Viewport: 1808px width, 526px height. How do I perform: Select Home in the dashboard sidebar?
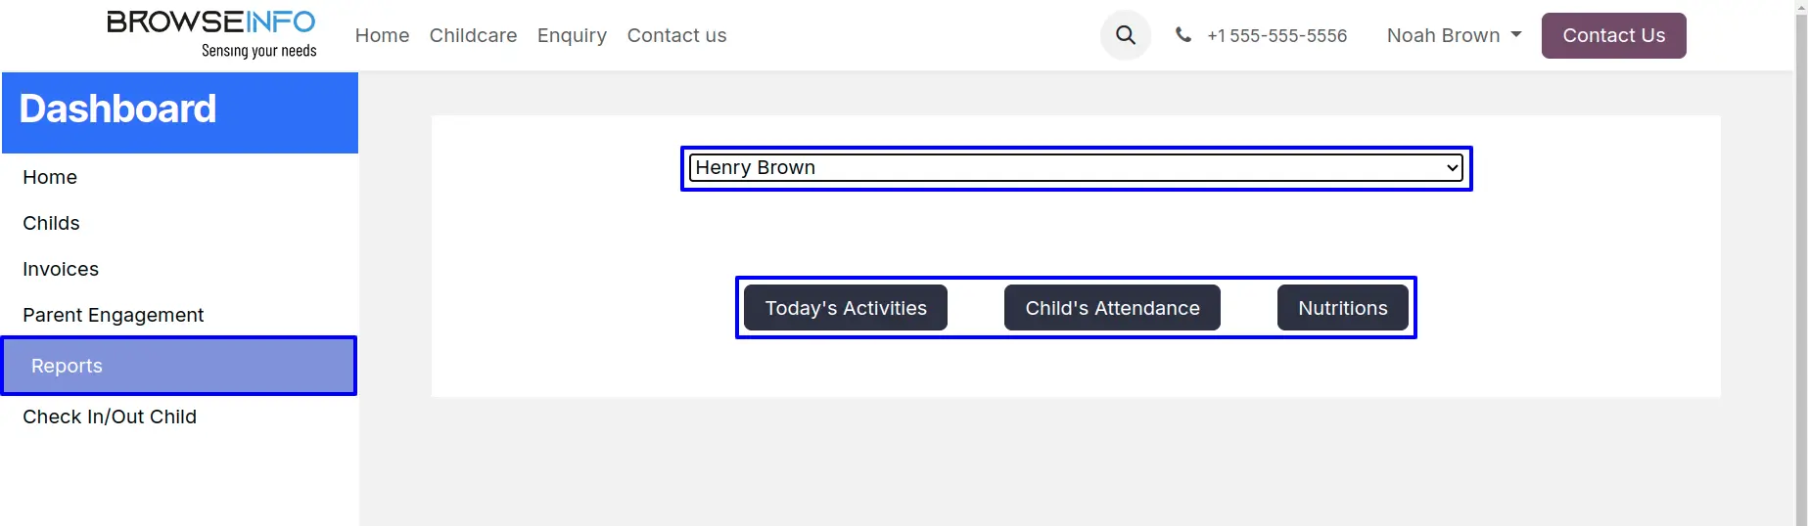coord(50,177)
